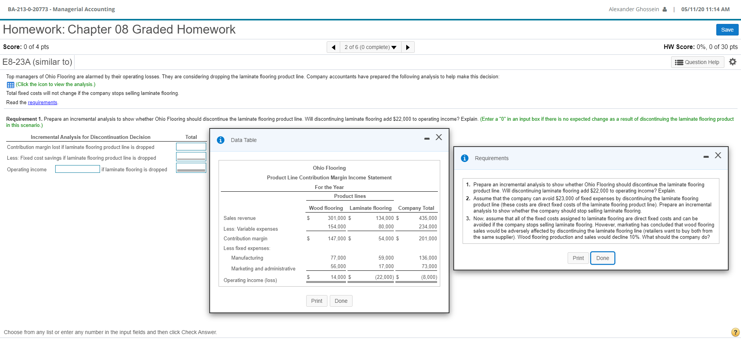Screen dimensions: 741x341
Task: Select the Operating income total input box
Action: [x=191, y=167]
